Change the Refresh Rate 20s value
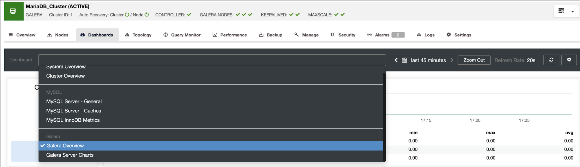 (x=531, y=60)
